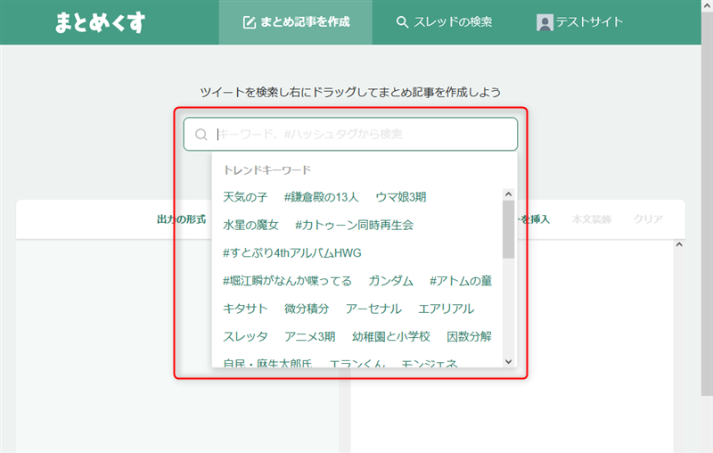Click the テストサイト user avatar icon
This screenshot has width=713, height=453.
point(545,22)
